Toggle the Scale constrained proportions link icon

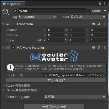(39, 40)
